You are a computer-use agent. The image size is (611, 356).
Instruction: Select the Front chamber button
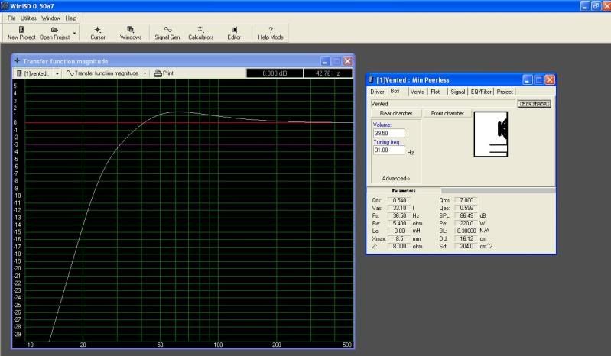pos(447,114)
